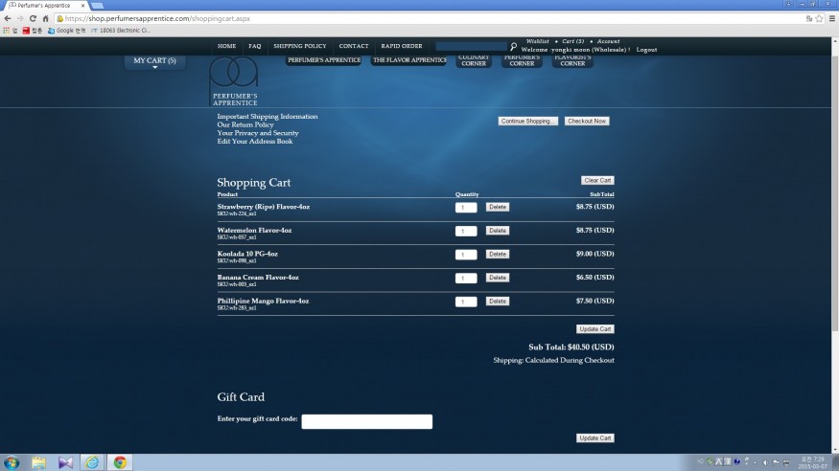Click the Koolada 10 PG quantity field
839x471 pixels.
pos(466,255)
